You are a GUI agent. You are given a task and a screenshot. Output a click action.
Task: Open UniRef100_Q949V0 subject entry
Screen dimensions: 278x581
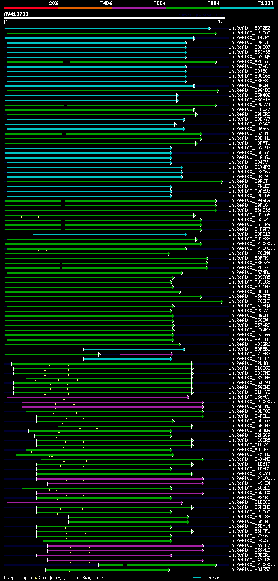coord(250,162)
